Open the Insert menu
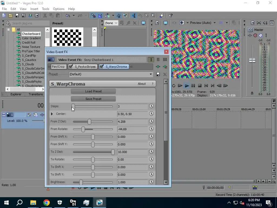Image resolution: width=277 pixels, height=208 pixels. click(34, 9)
